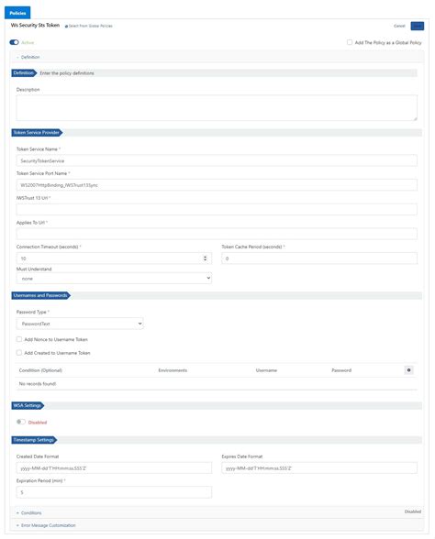Adjust the Connection Timeout stepper arrows
The width and height of the screenshot is (435, 539).
[206, 258]
